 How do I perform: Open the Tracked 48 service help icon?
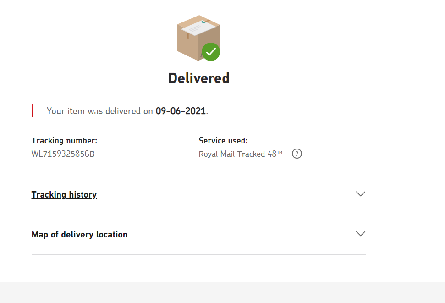[297, 154]
